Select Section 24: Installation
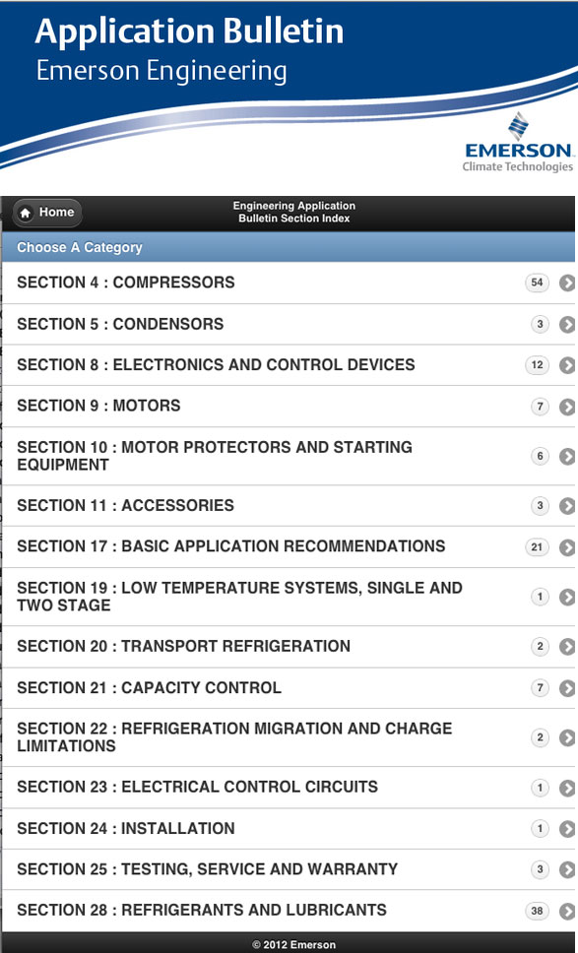This screenshot has height=953, width=578. [x=289, y=828]
